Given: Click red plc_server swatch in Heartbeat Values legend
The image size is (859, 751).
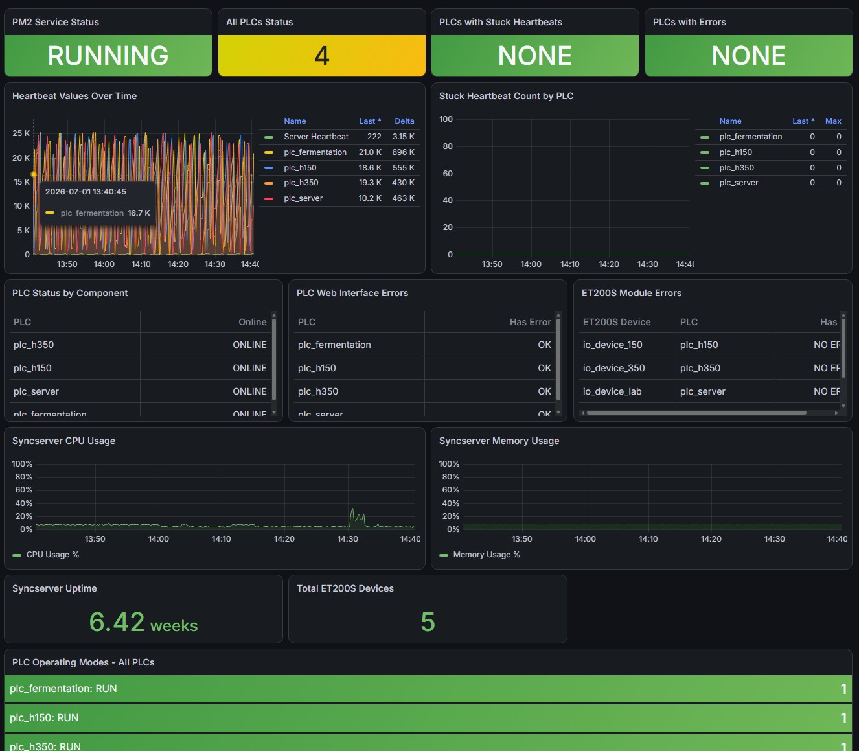Looking at the screenshot, I should pyautogui.click(x=269, y=198).
